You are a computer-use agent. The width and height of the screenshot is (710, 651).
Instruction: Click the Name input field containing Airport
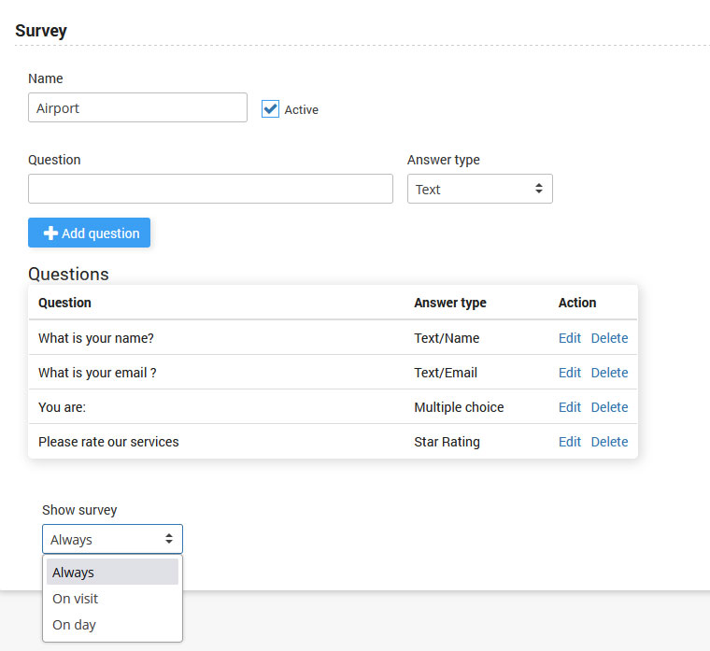click(x=137, y=107)
